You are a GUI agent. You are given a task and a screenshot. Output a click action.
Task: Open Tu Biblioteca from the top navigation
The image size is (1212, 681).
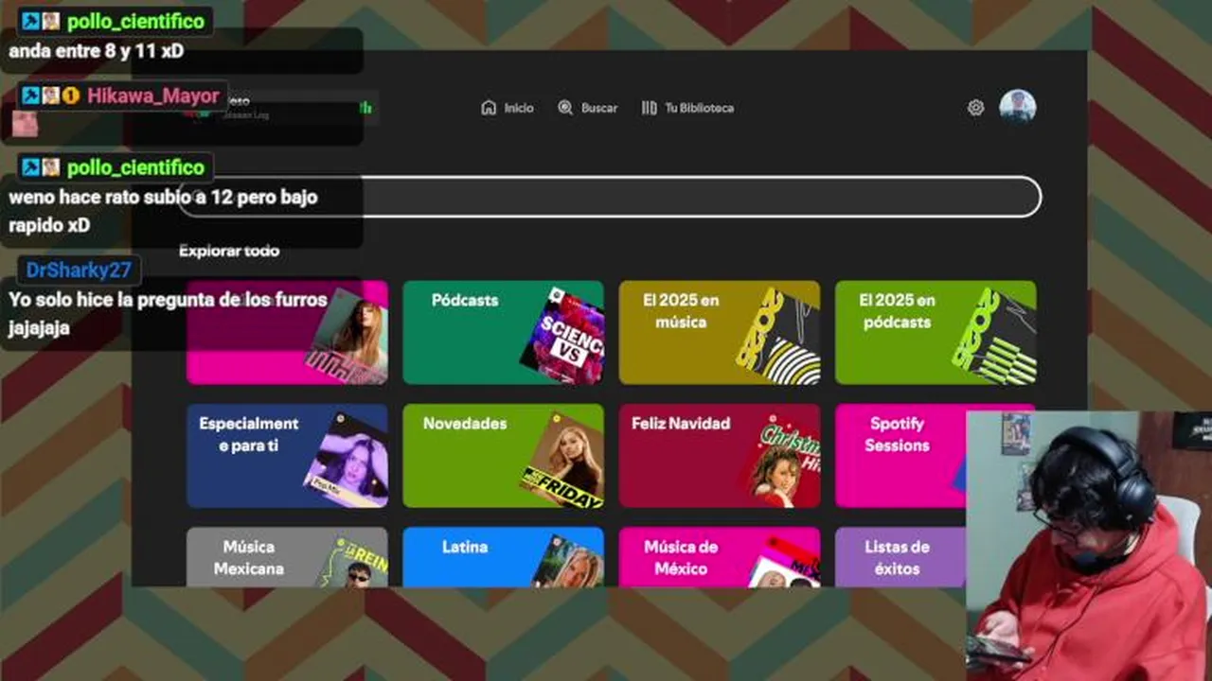pyautogui.click(x=687, y=108)
